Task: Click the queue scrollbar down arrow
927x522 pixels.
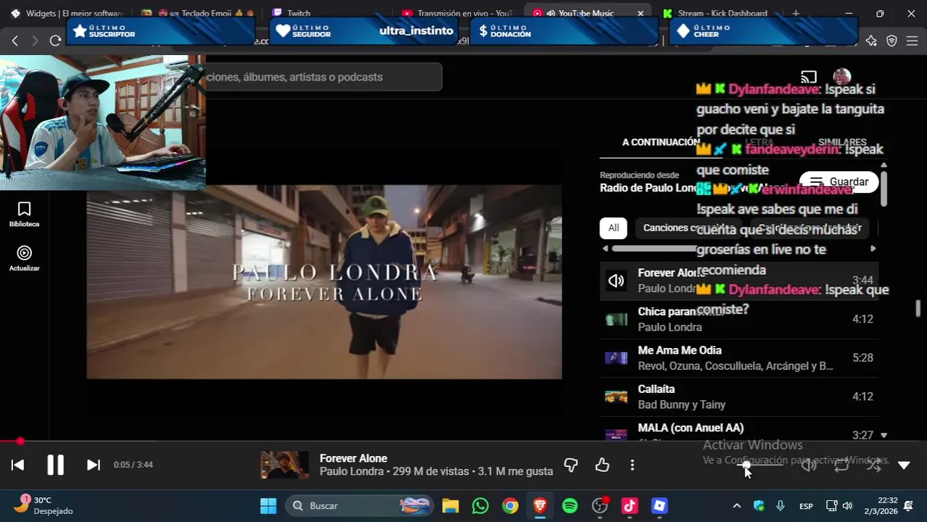Action: point(883,435)
